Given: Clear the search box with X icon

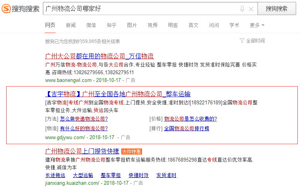Looking at the screenshot, I should point(251,9).
